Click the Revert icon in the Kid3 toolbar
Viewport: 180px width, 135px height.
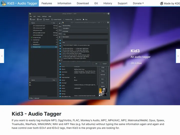click(x=44, y=19)
